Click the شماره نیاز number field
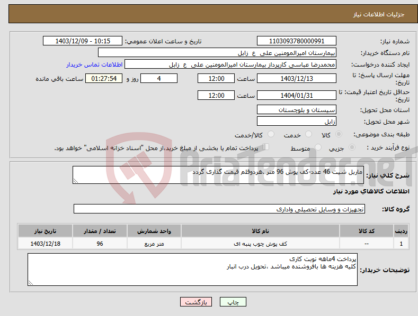This screenshot has height=316, width=418. tap(297, 41)
